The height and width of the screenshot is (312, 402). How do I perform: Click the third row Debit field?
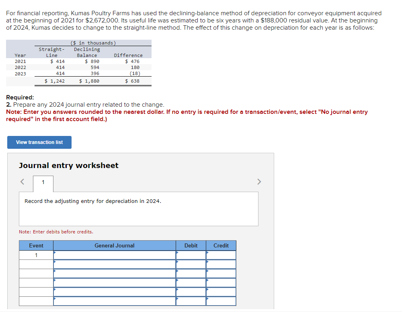coord(191,274)
